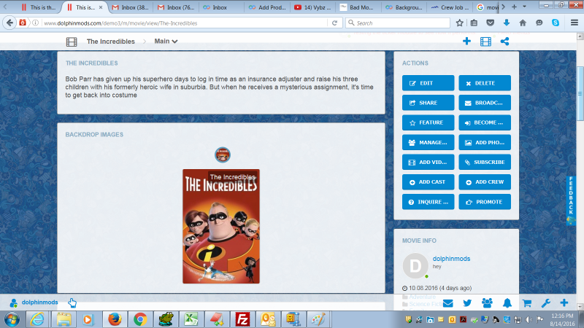
Task: Click the reload page icon in address bar
Action: click(334, 23)
